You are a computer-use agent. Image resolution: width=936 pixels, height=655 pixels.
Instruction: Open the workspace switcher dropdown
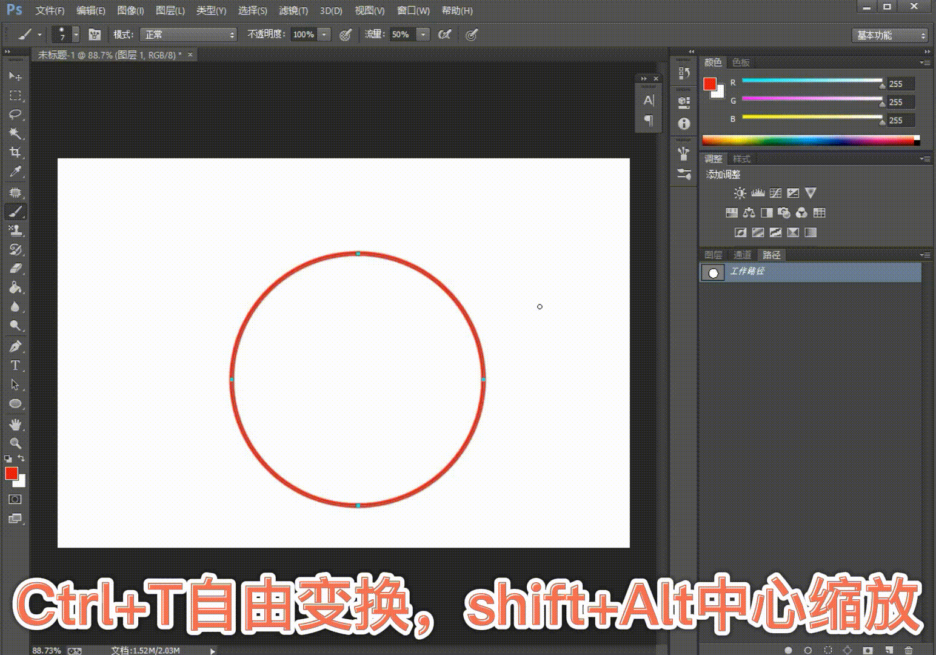click(890, 35)
